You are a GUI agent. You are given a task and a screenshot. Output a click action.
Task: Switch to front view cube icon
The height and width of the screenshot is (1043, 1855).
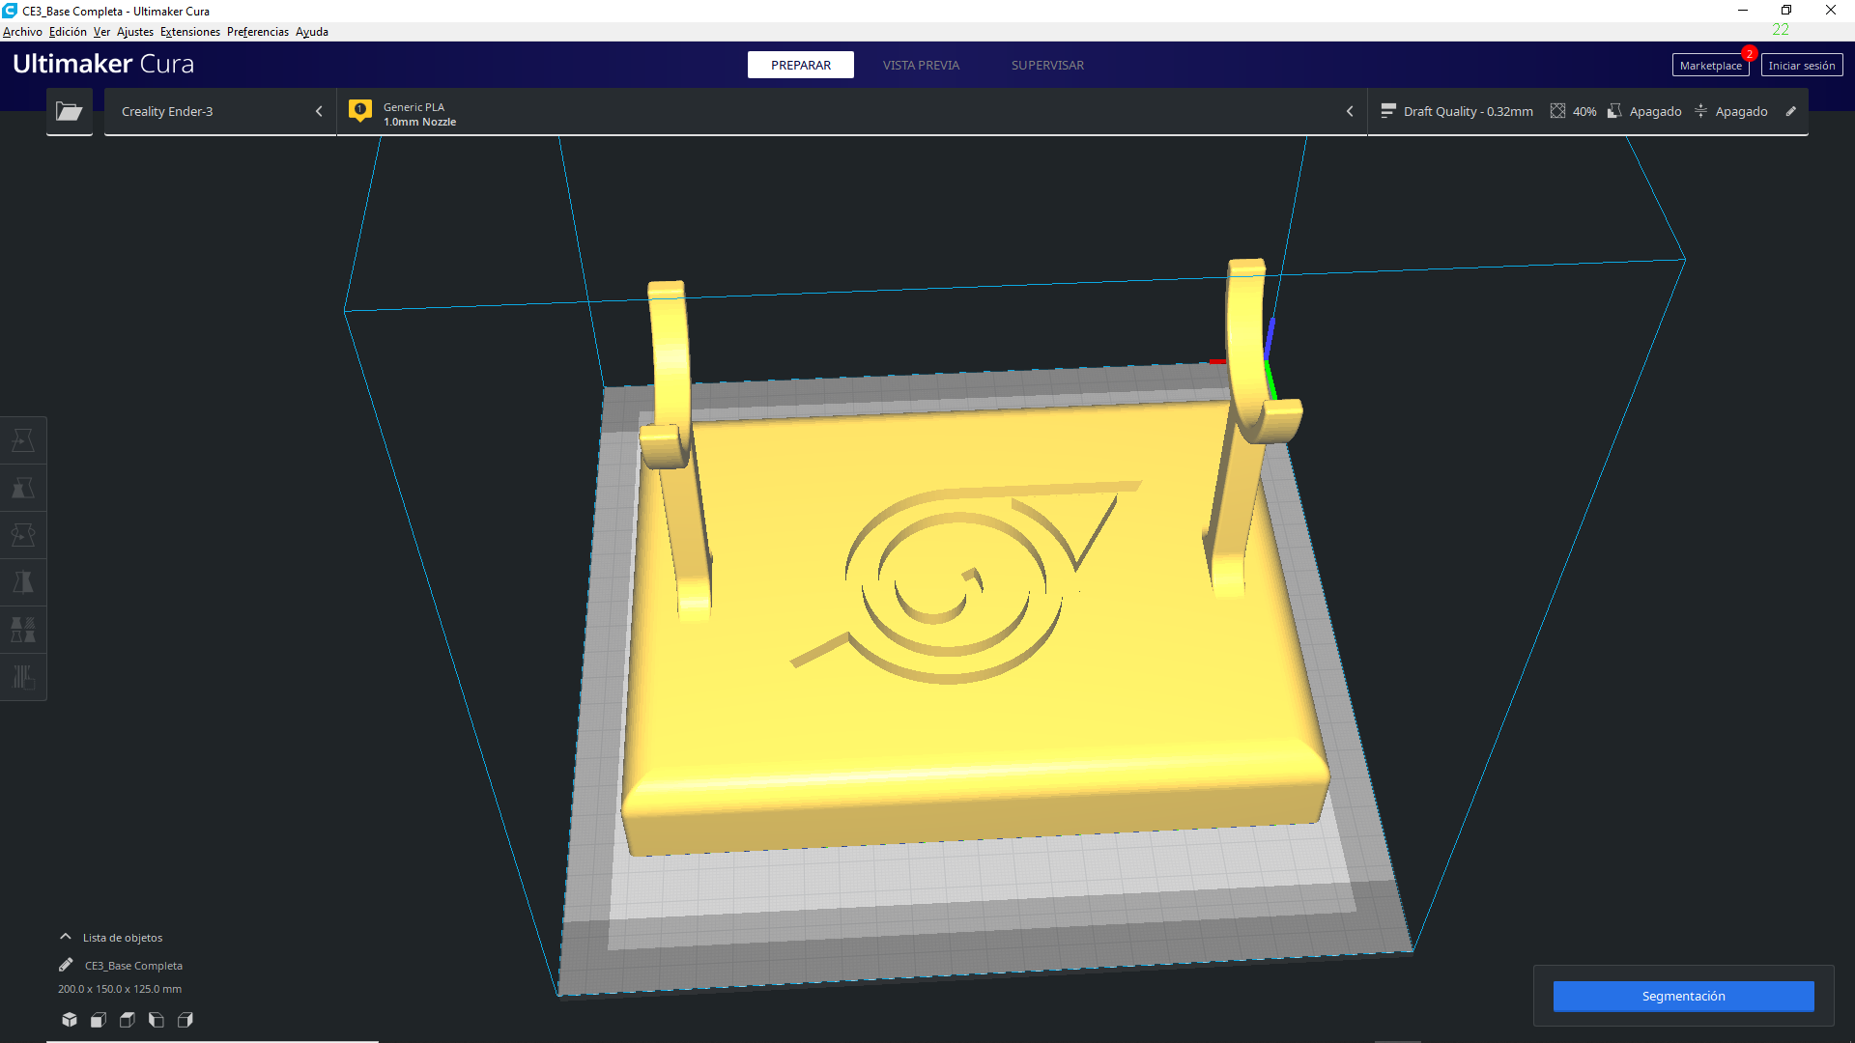coord(99,1020)
